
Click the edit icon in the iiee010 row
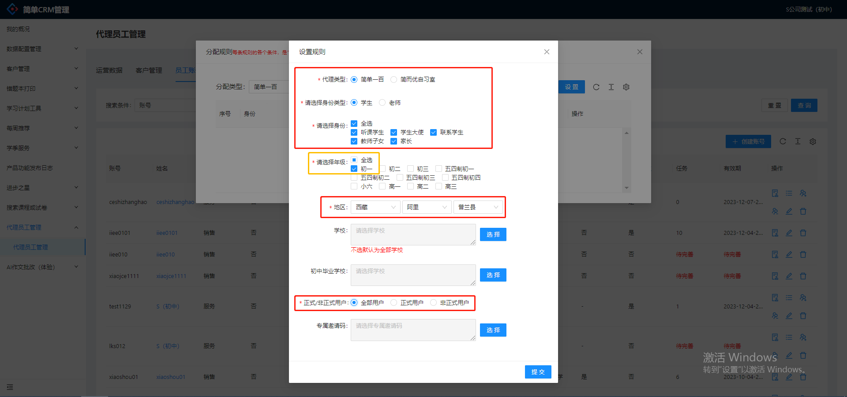pos(789,254)
